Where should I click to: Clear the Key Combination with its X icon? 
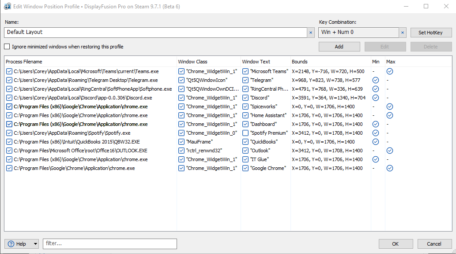point(403,33)
